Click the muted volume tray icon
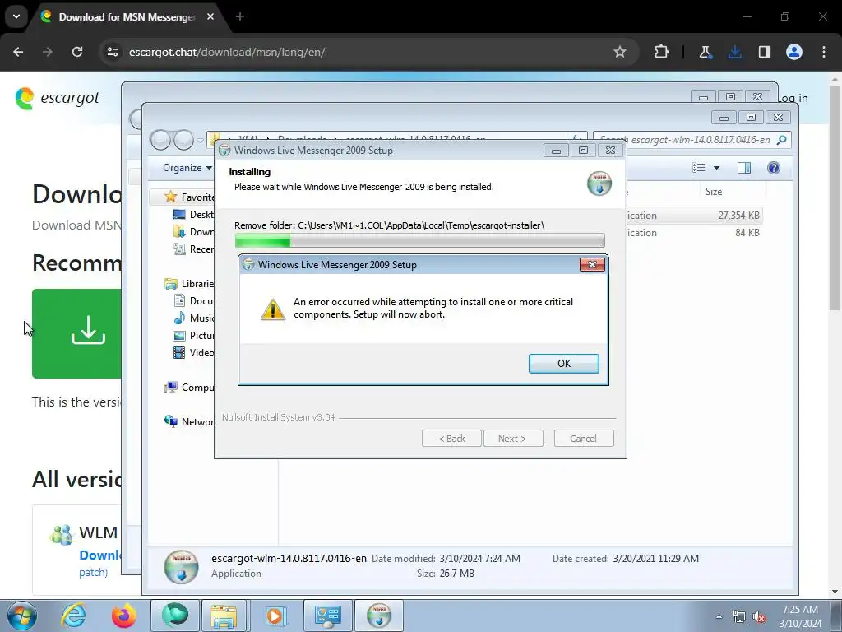 [x=759, y=617]
